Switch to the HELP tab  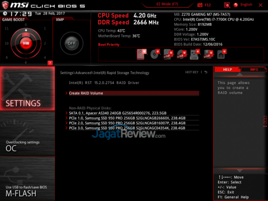227,70
